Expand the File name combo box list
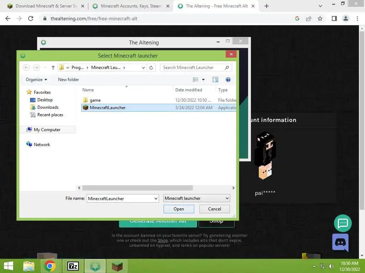The image size is (365, 273). pyautogui.click(x=156, y=198)
